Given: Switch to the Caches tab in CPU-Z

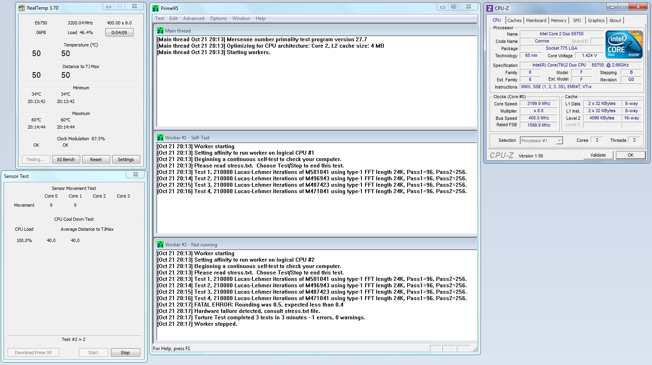Looking at the screenshot, I should pos(515,20).
